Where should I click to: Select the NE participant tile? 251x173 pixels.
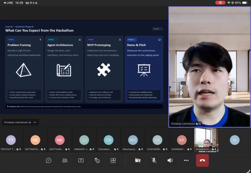coord(35,140)
